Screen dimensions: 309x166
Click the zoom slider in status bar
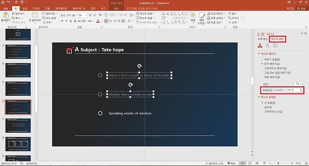[281, 163]
